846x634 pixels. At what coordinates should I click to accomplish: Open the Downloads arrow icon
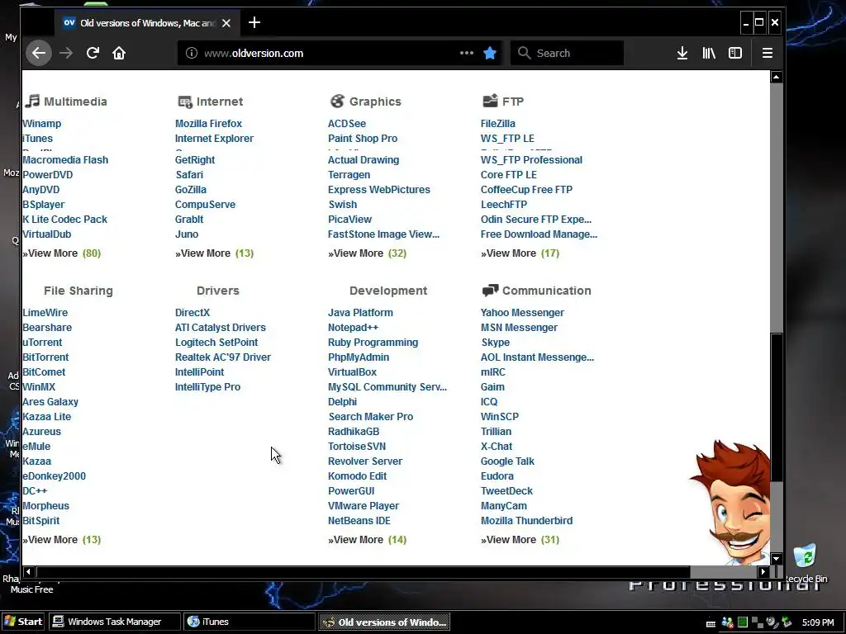(x=682, y=53)
